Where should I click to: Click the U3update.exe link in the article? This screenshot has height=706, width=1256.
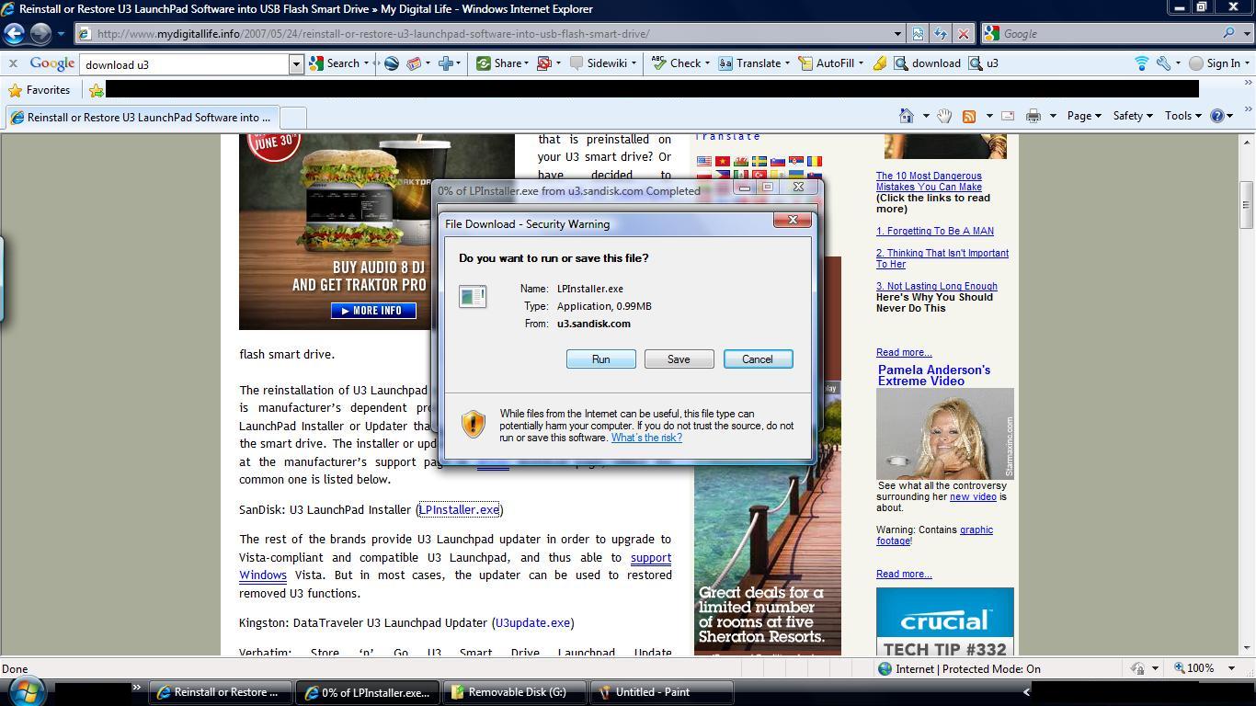[532, 622]
